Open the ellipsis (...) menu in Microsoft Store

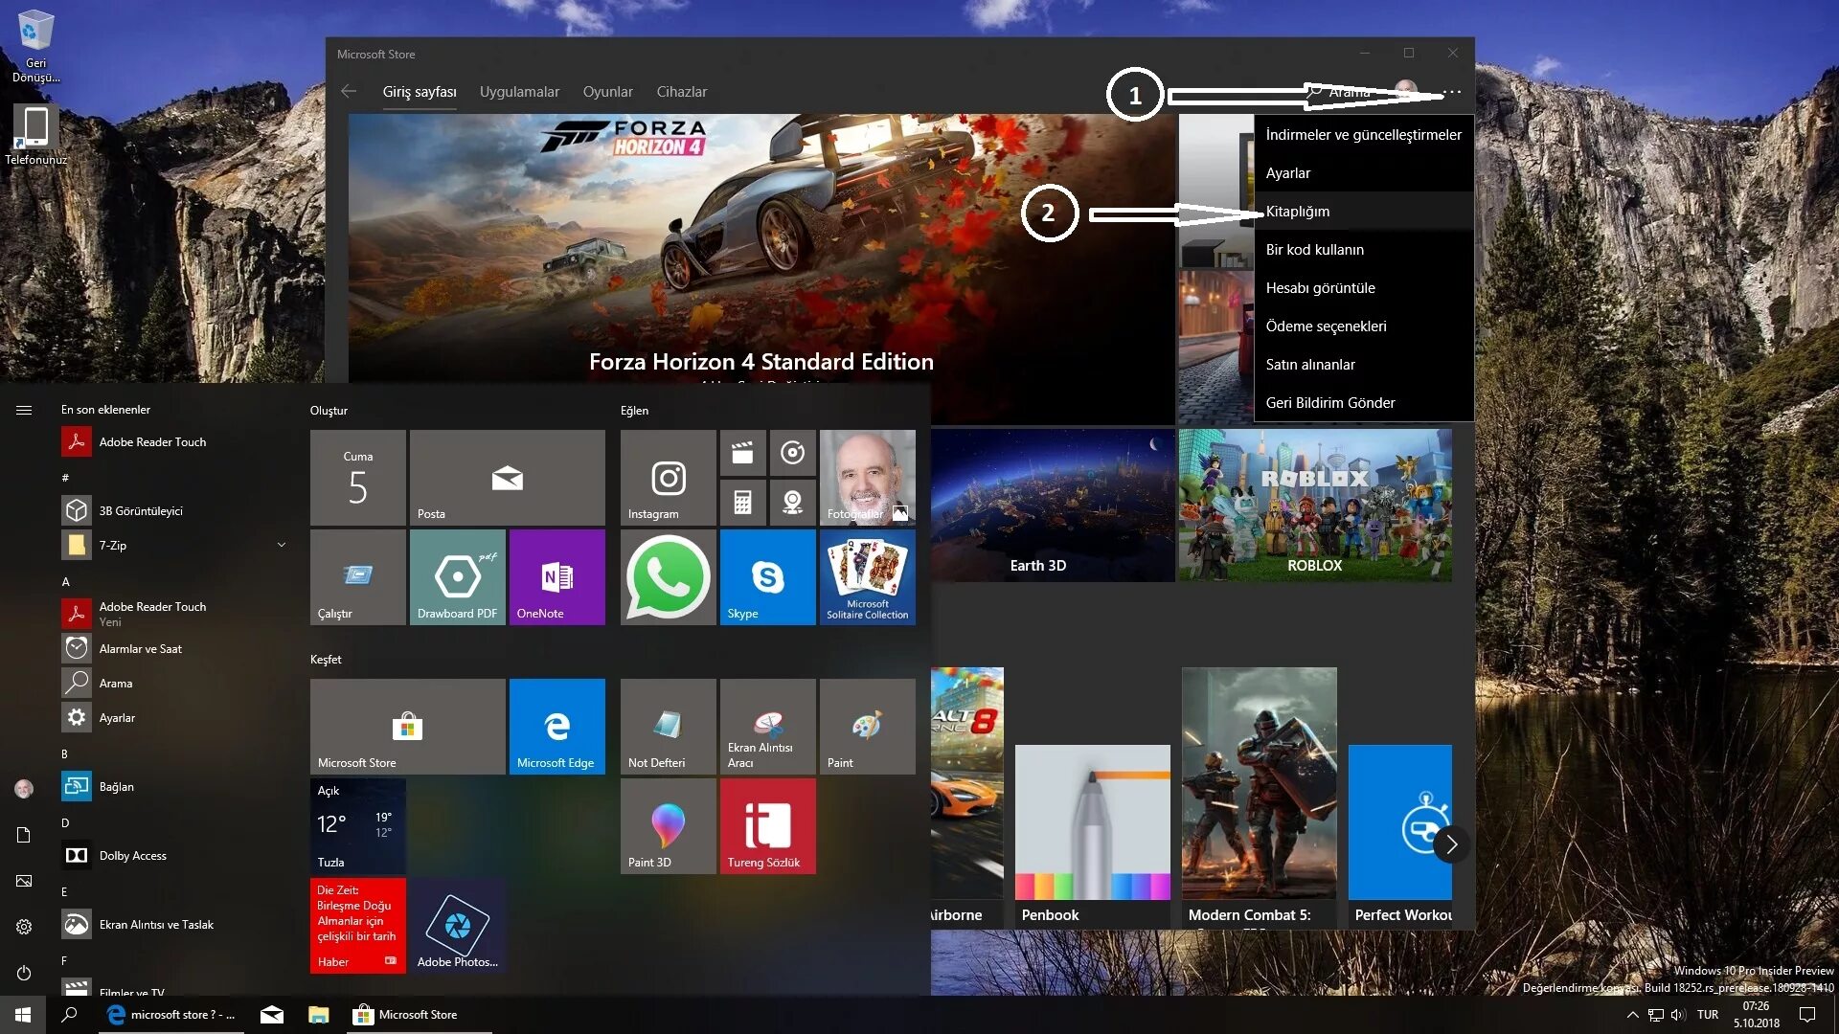[1453, 91]
